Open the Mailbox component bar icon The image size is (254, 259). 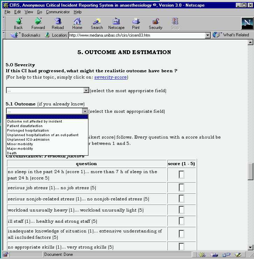[x=214, y=254]
